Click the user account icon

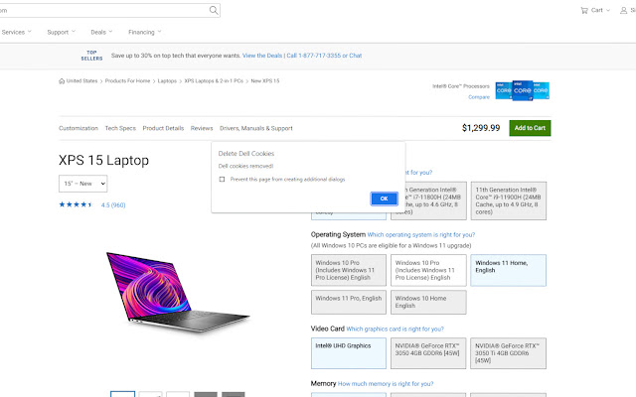coord(623,11)
